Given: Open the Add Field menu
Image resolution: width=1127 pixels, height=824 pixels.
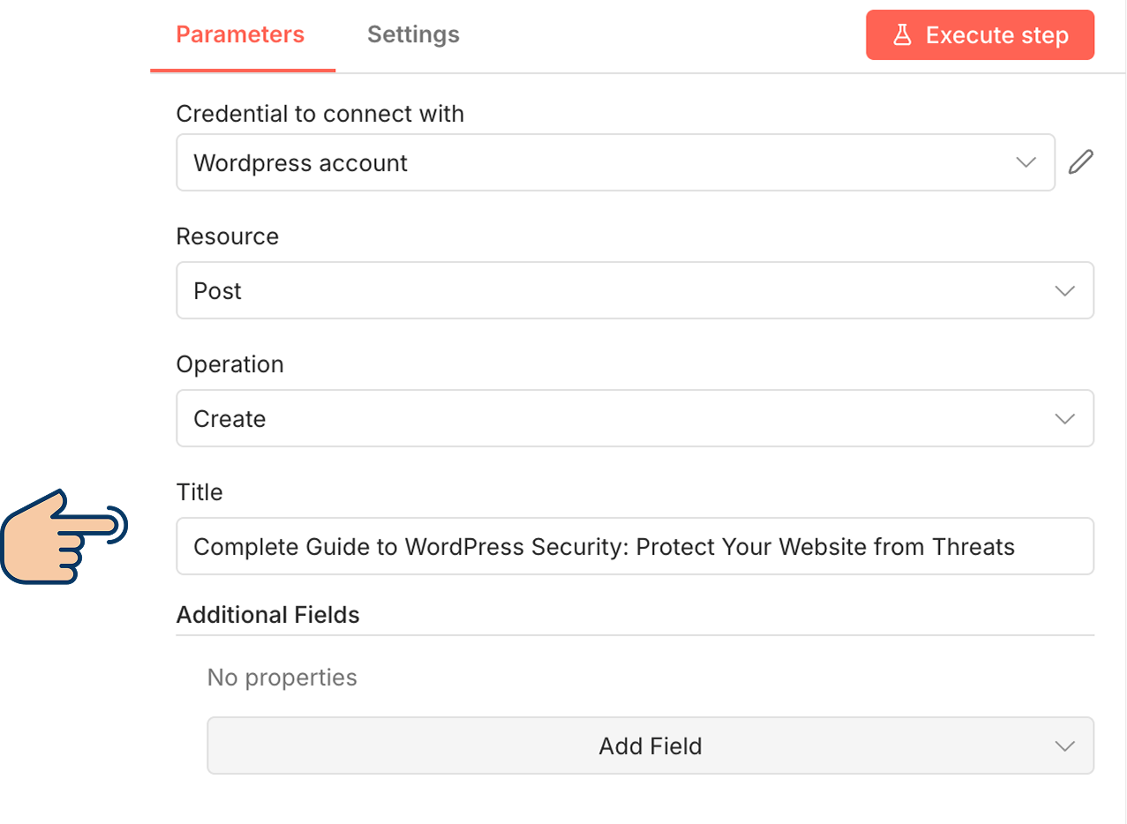Looking at the screenshot, I should point(650,746).
